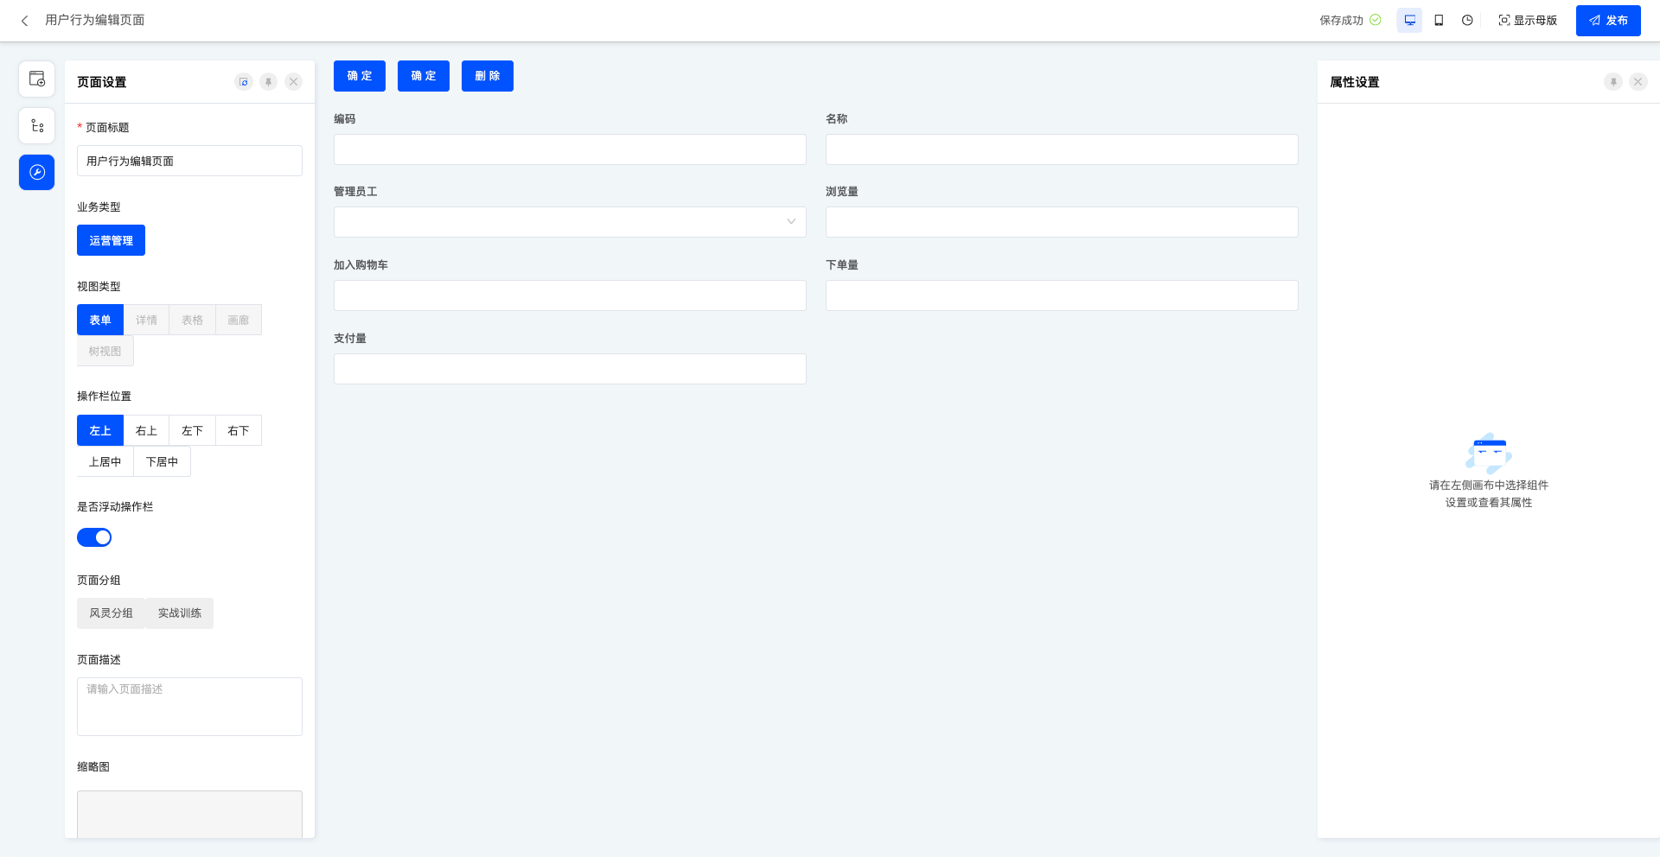The image size is (1660, 857).
Task: Open the page settings sidebar icon
Action: click(37, 79)
